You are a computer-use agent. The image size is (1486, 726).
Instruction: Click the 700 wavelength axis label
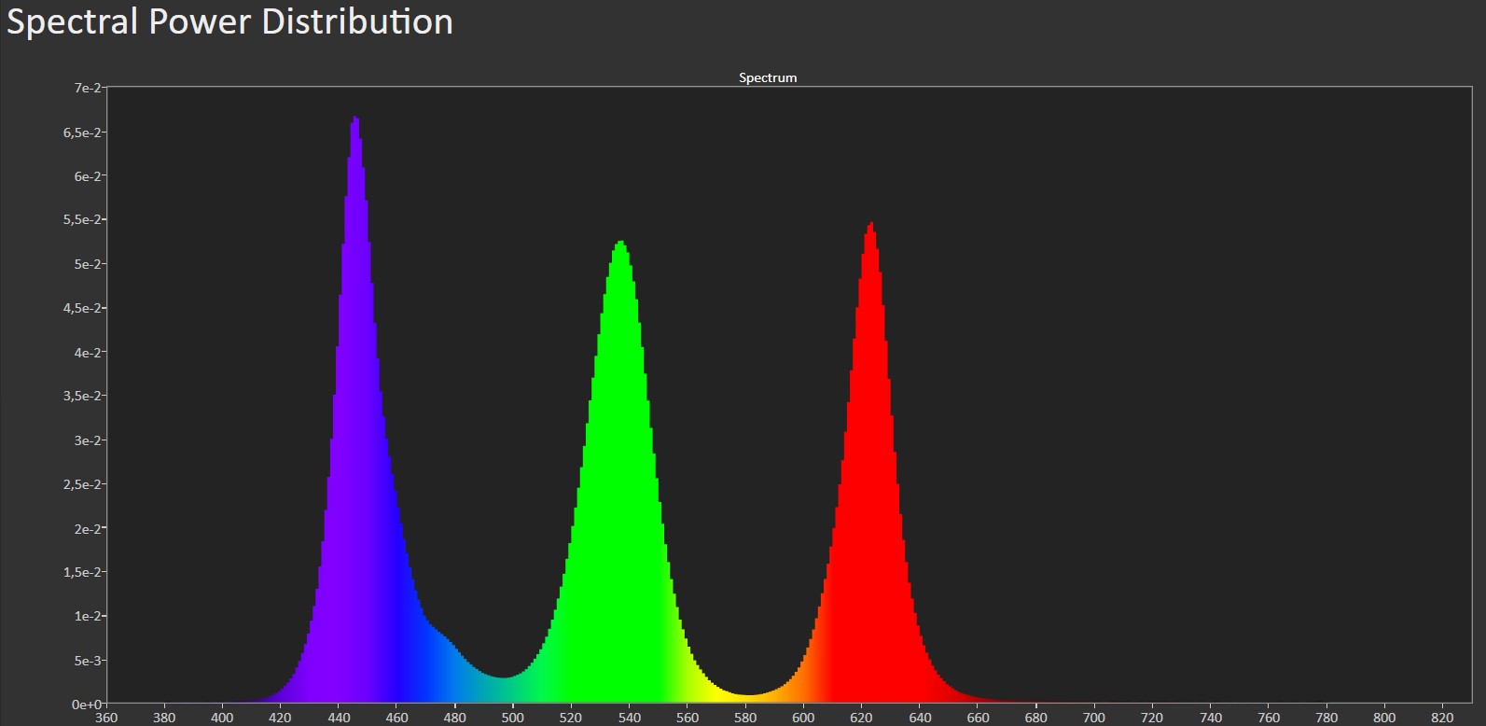point(1093,718)
